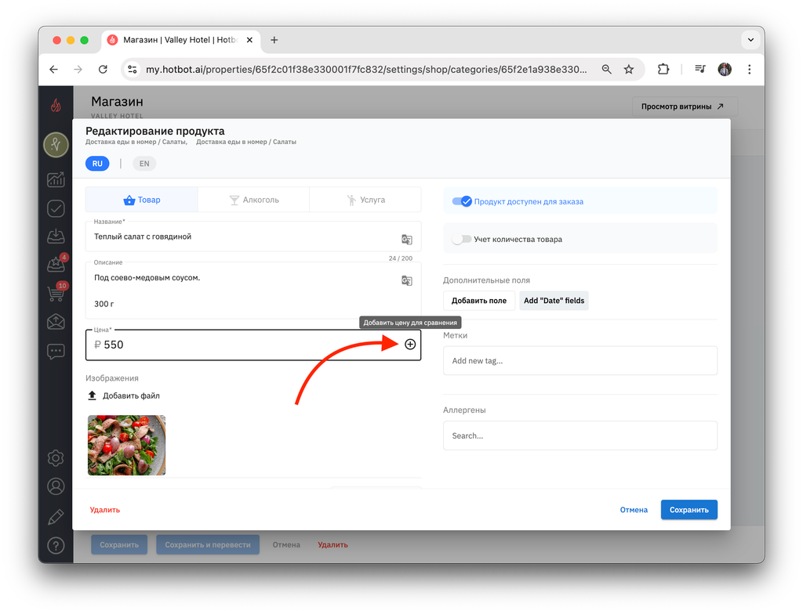Click the Chrome profile avatar
Viewport: 803px width, 614px height.
click(725, 69)
